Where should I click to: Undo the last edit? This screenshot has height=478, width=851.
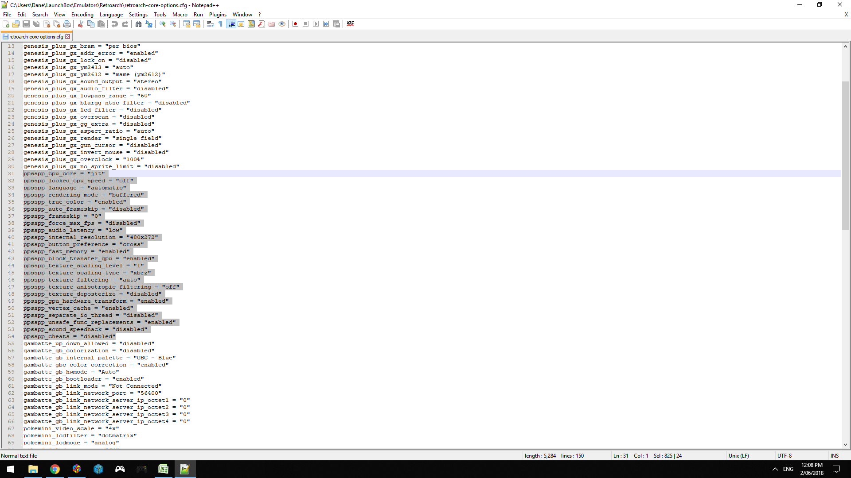[x=115, y=24]
